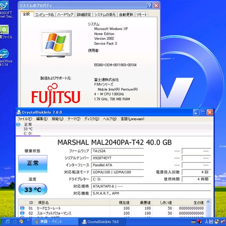
Task: Click the IME tools icon in system tray
Action: tap(217, 221)
